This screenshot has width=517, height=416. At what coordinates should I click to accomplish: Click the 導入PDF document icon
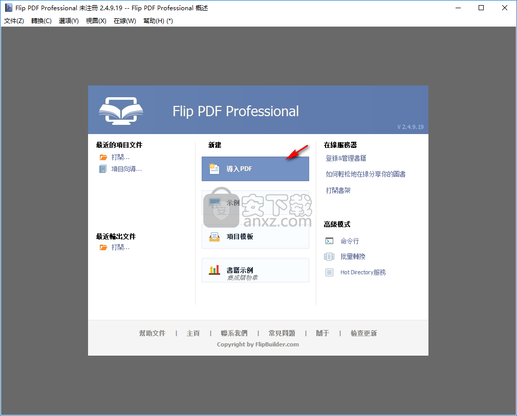pos(214,168)
